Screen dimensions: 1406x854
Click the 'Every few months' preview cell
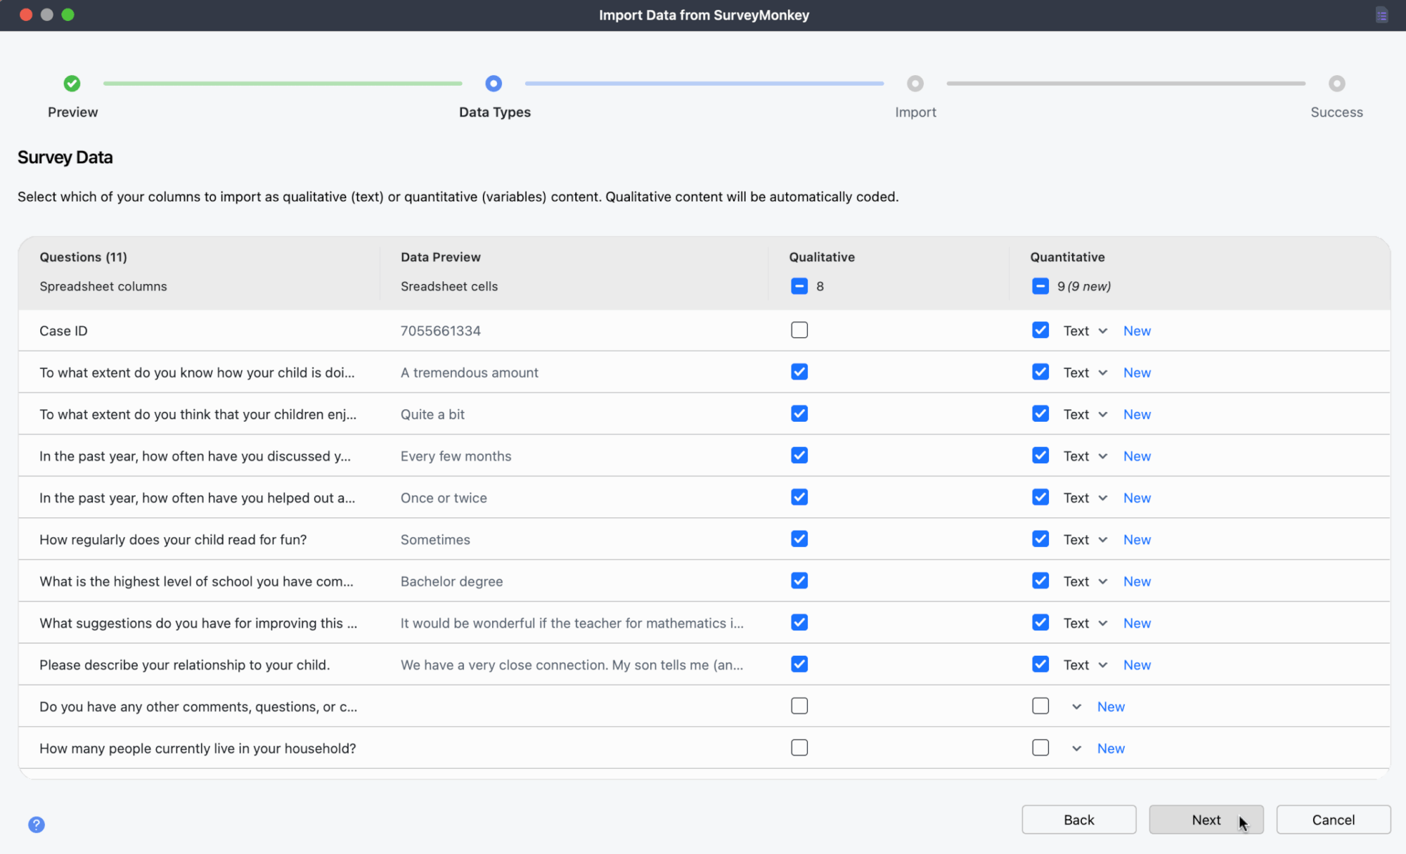pos(456,456)
